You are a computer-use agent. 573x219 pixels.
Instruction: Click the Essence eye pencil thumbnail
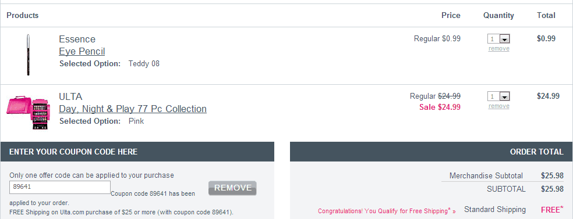(x=28, y=55)
